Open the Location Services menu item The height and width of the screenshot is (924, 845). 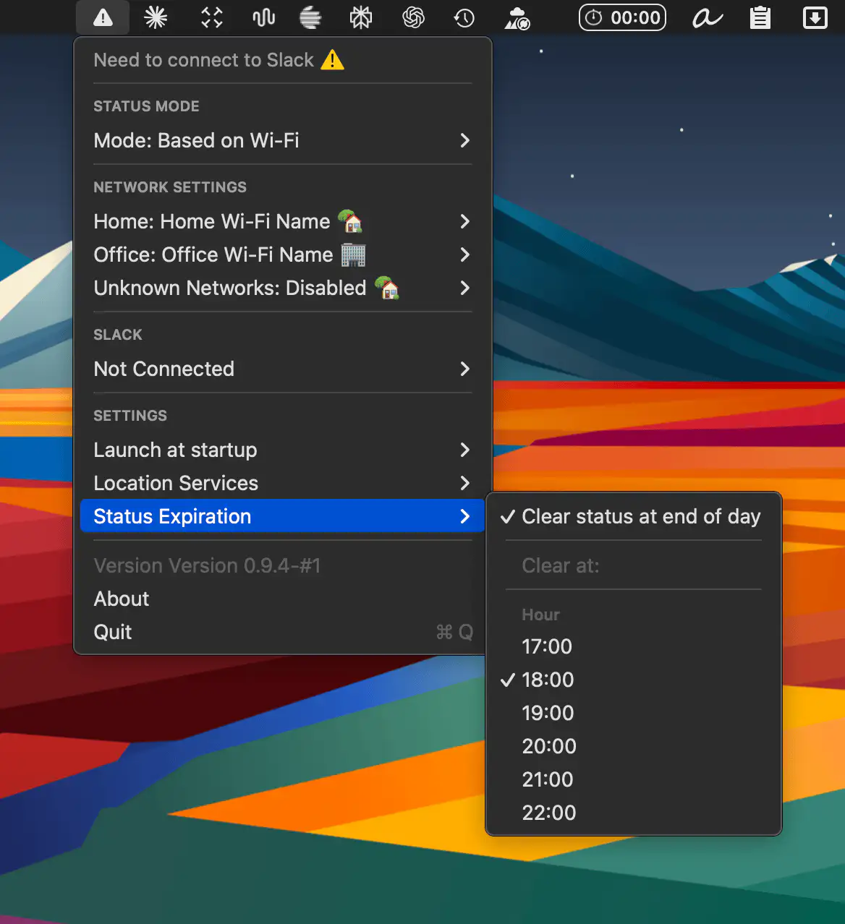coord(282,483)
